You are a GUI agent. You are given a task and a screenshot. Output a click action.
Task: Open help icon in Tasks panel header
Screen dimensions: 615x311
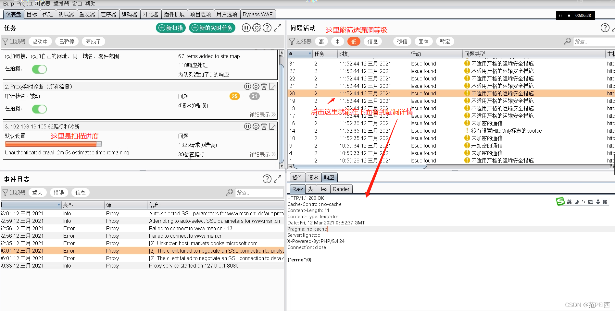pyautogui.click(x=267, y=28)
